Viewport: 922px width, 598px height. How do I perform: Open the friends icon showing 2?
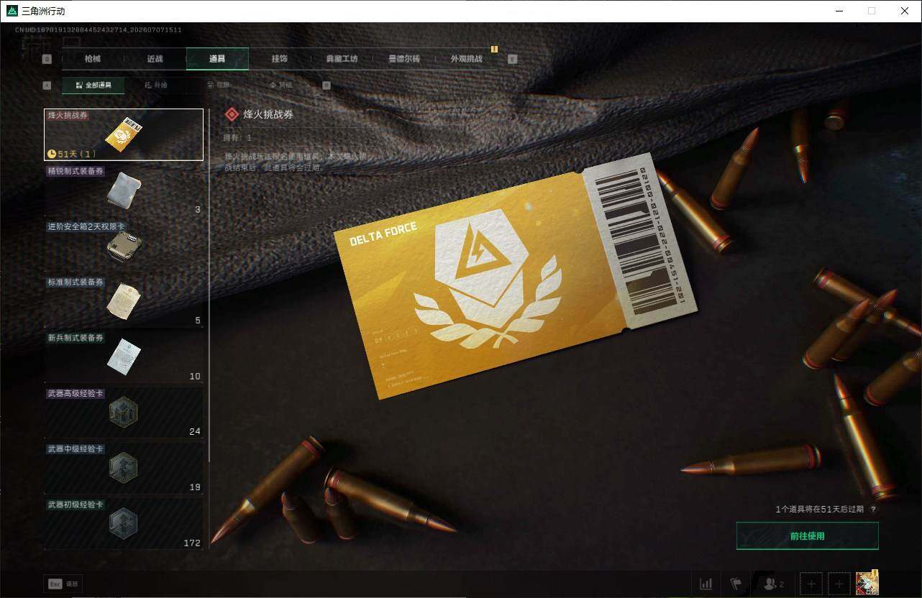pyautogui.click(x=774, y=584)
